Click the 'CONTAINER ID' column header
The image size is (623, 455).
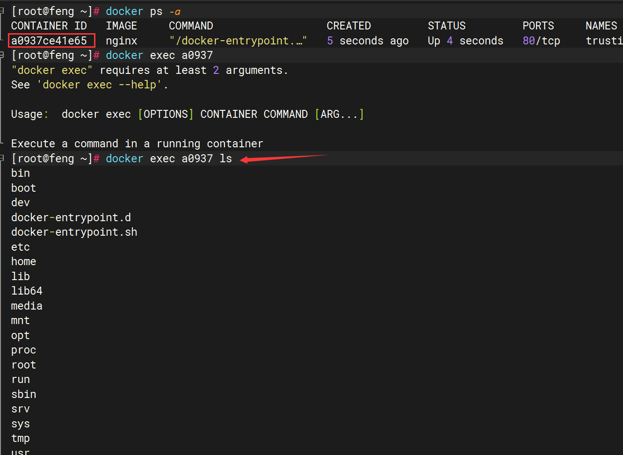point(49,26)
